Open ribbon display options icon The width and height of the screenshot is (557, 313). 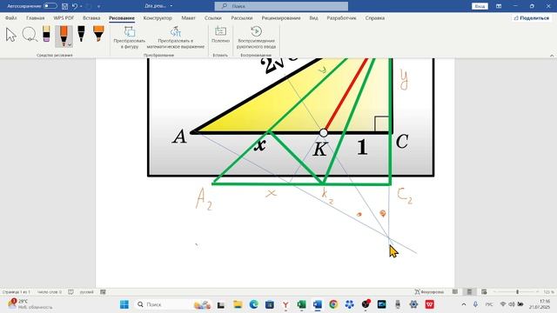(499, 6)
